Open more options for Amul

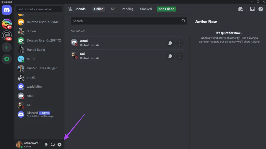pyautogui.click(x=180, y=43)
